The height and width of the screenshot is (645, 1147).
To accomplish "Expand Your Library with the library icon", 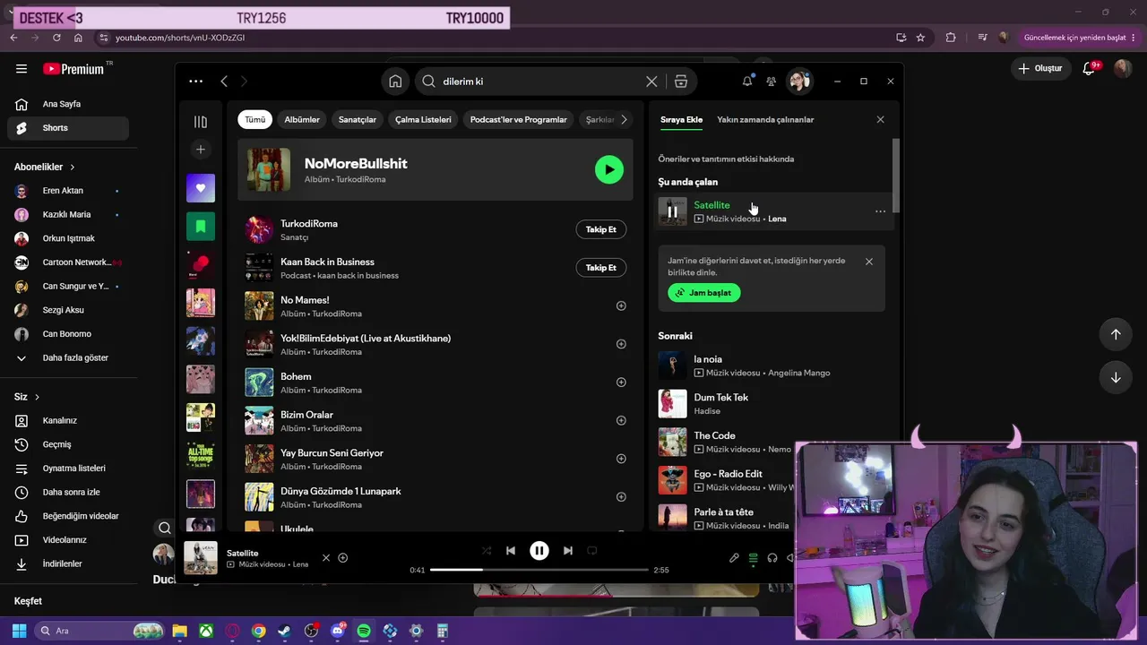I will (201, 122).
